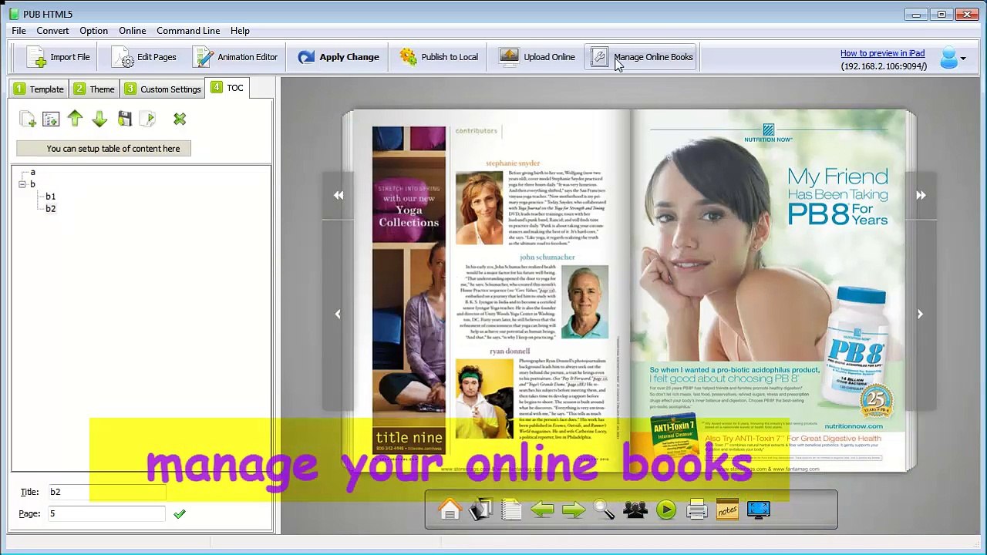Click the thumbnails icon in viewer toolbar
This screenshot has width=987, height=555.
481,510
